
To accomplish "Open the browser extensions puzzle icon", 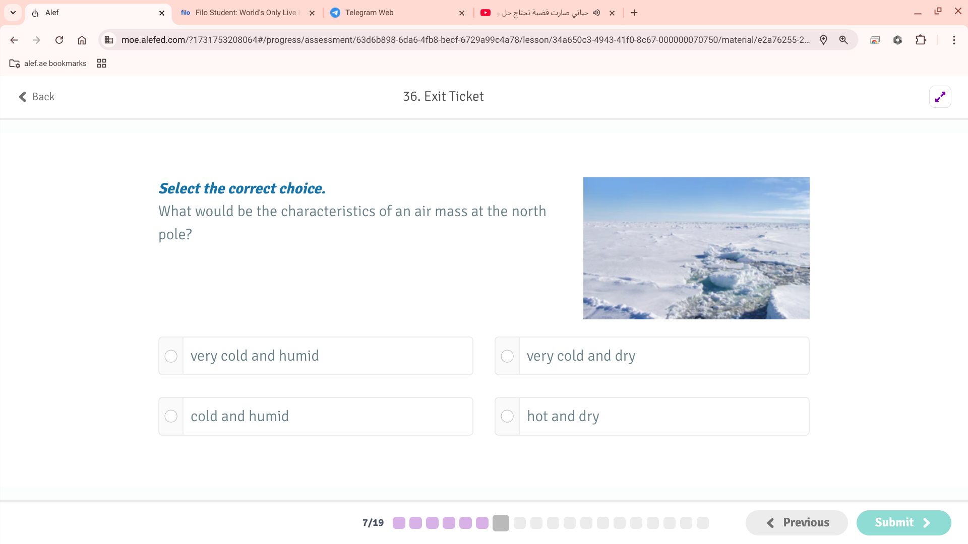I will coord(921,40).
